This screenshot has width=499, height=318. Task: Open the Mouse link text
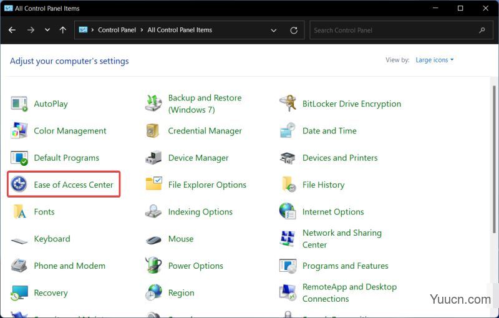pyautogui.click(x=181, y=238)
